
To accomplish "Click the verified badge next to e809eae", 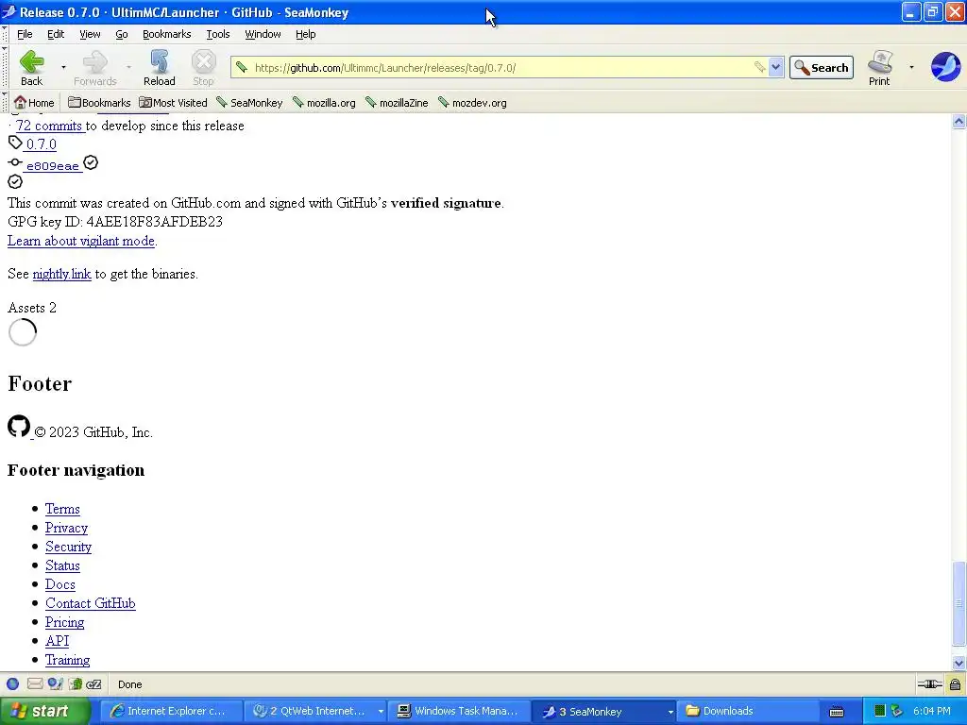I will pos(91,162).
